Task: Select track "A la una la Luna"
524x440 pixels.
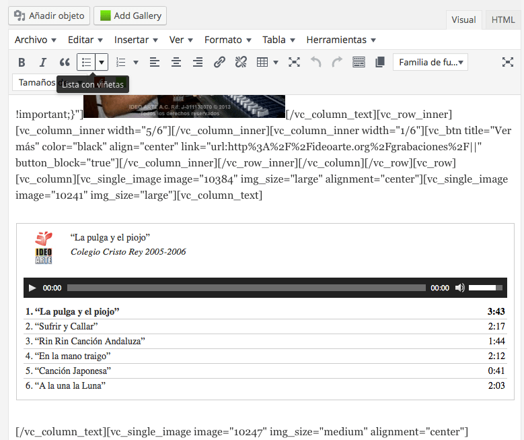Action: (x=265, y=385)
